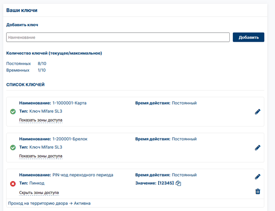Click the Постоянных 8/10 key counter

click(x=26, y=63)
